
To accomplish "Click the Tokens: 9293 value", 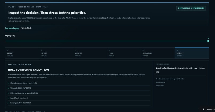I will pyautogui.click(x=160, y=86).
